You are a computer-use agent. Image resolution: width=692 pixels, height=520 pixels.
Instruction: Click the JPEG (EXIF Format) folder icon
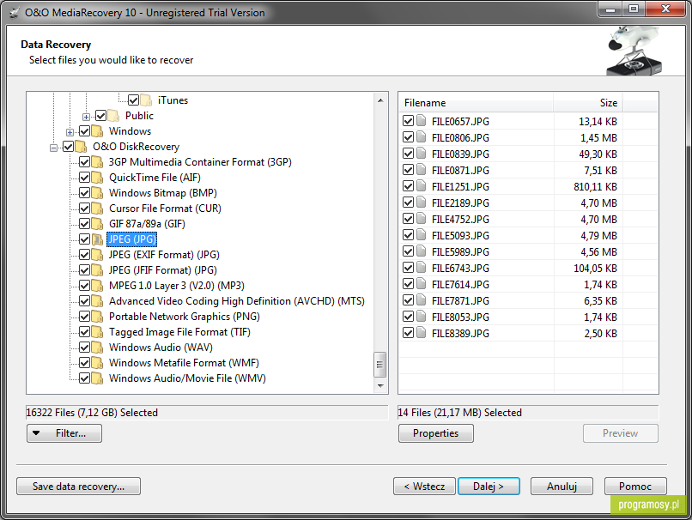click(x=97, y=255)
